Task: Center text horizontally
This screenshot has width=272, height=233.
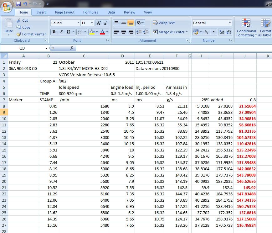Action: pyautogui.click(x=124, y=32)
